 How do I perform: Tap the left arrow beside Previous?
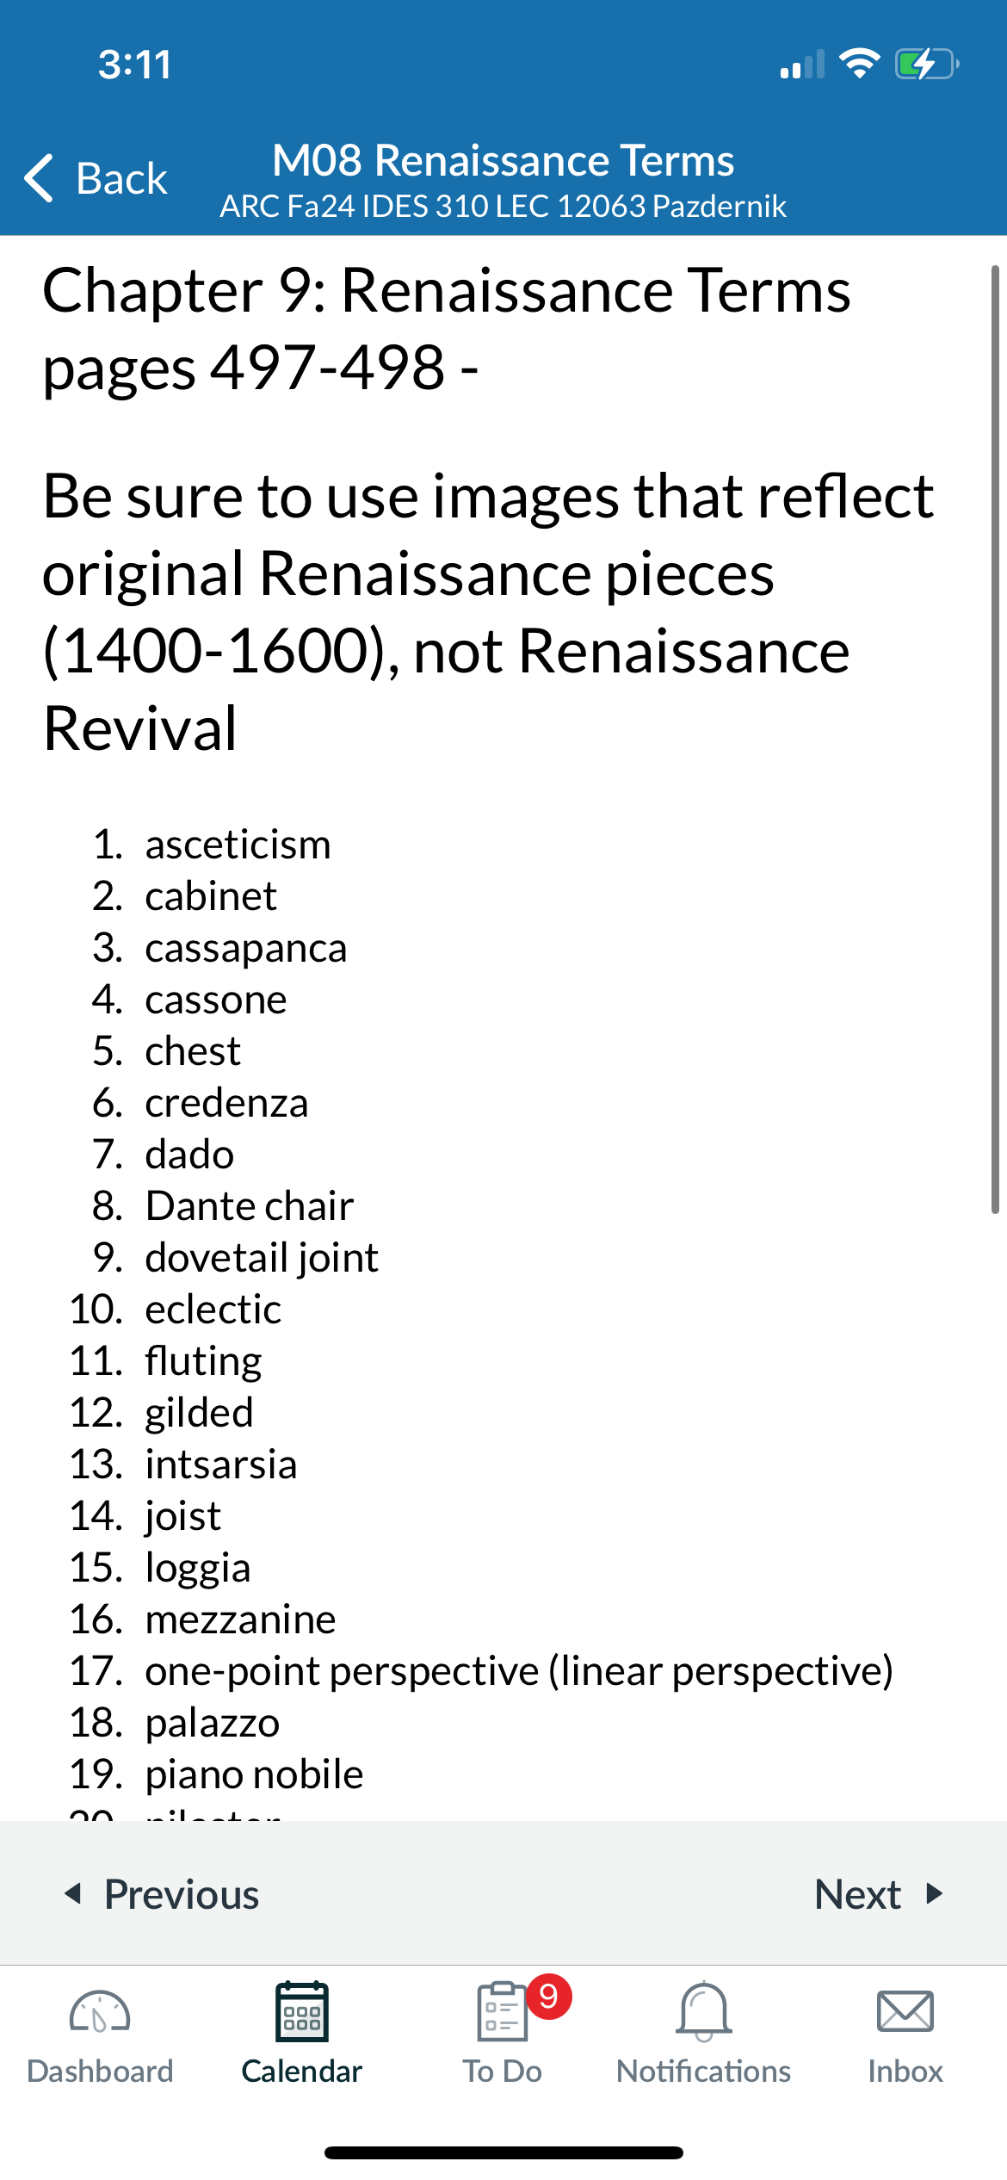pyautogui.click(x=74, y=1893)
